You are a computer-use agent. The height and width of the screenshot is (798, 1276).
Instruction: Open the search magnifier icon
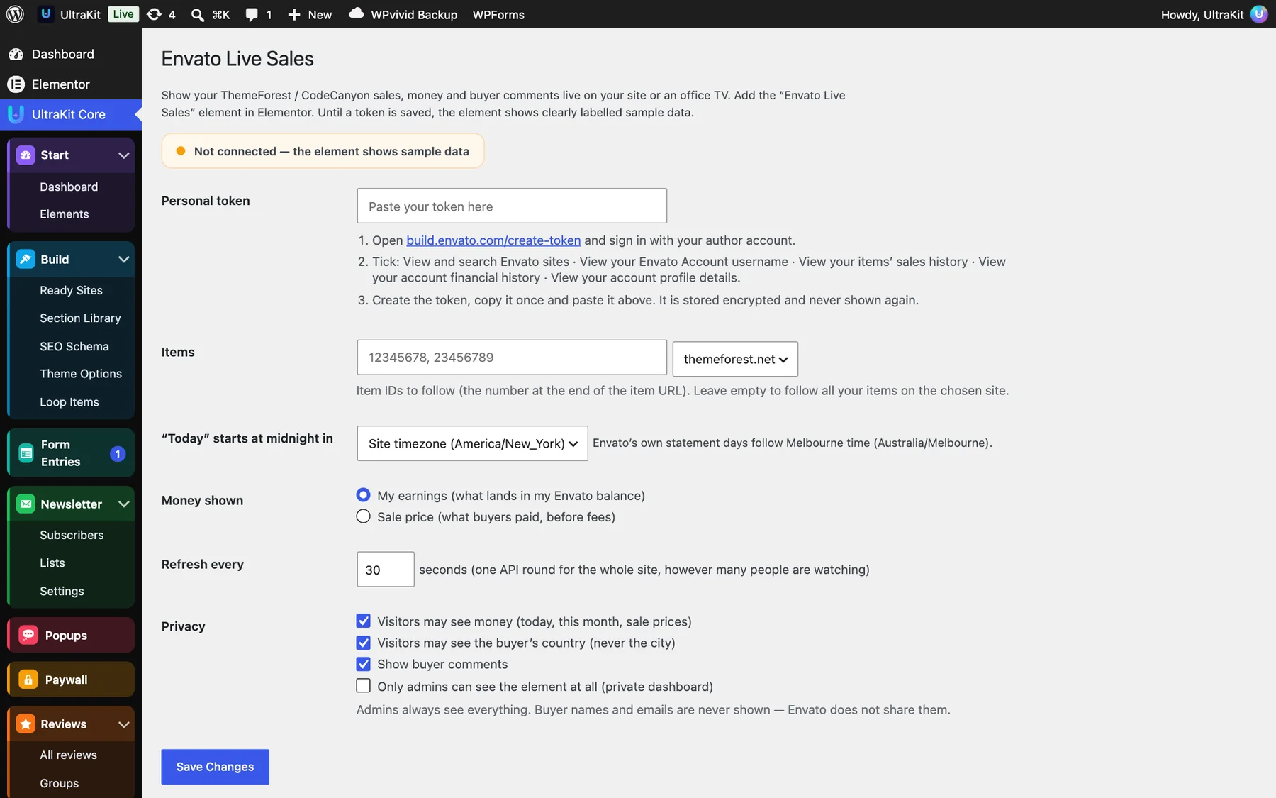[x=198, y=15]
